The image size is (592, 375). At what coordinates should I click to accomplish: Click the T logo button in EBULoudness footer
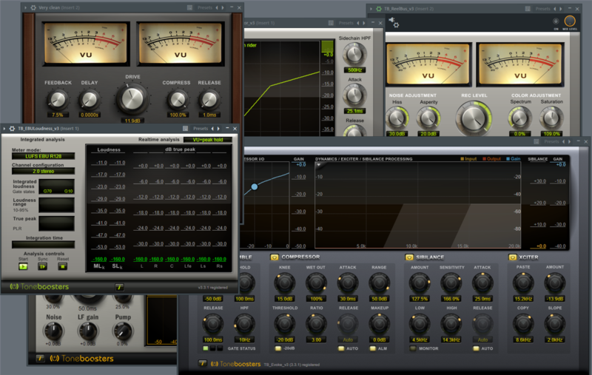coord(118,286)
